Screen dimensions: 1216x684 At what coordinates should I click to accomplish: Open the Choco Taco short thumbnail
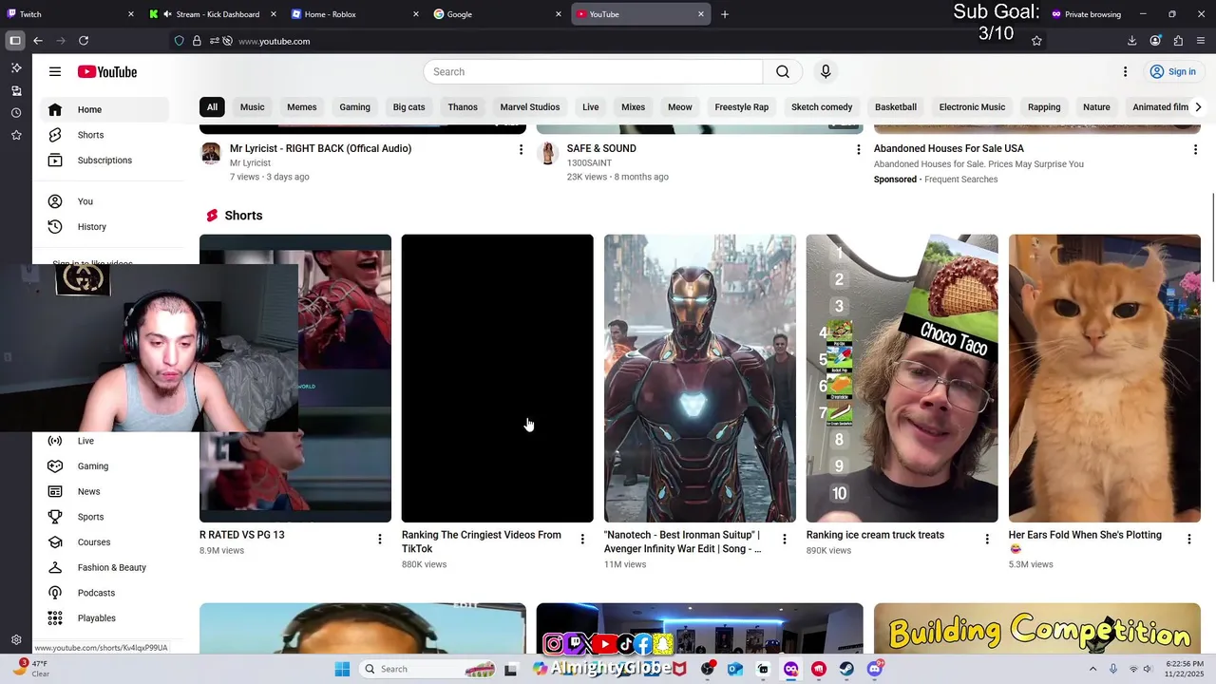tap(902, 378)
